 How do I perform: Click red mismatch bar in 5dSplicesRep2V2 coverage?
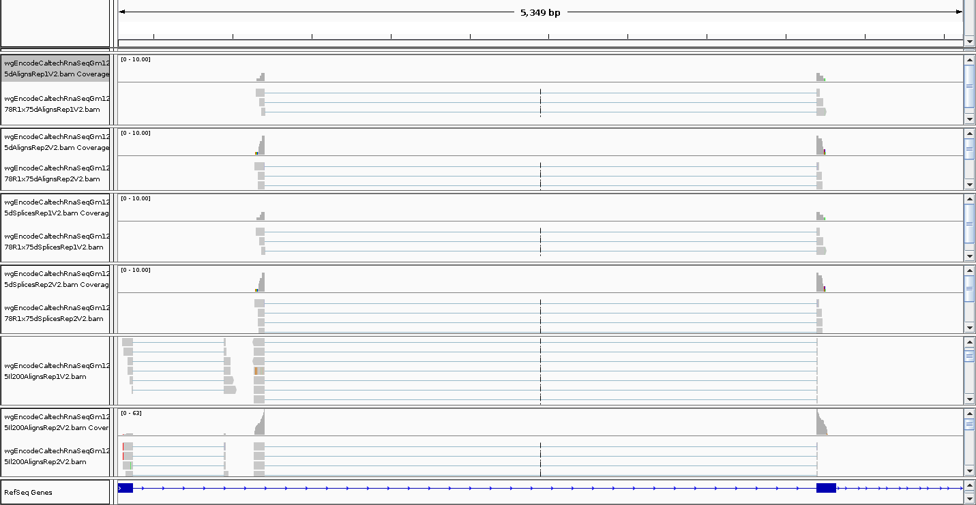824,289
